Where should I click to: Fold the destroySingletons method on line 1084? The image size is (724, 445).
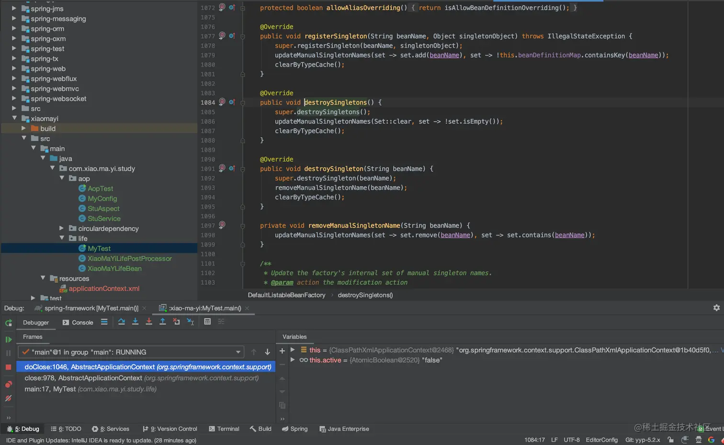(243, 102)
